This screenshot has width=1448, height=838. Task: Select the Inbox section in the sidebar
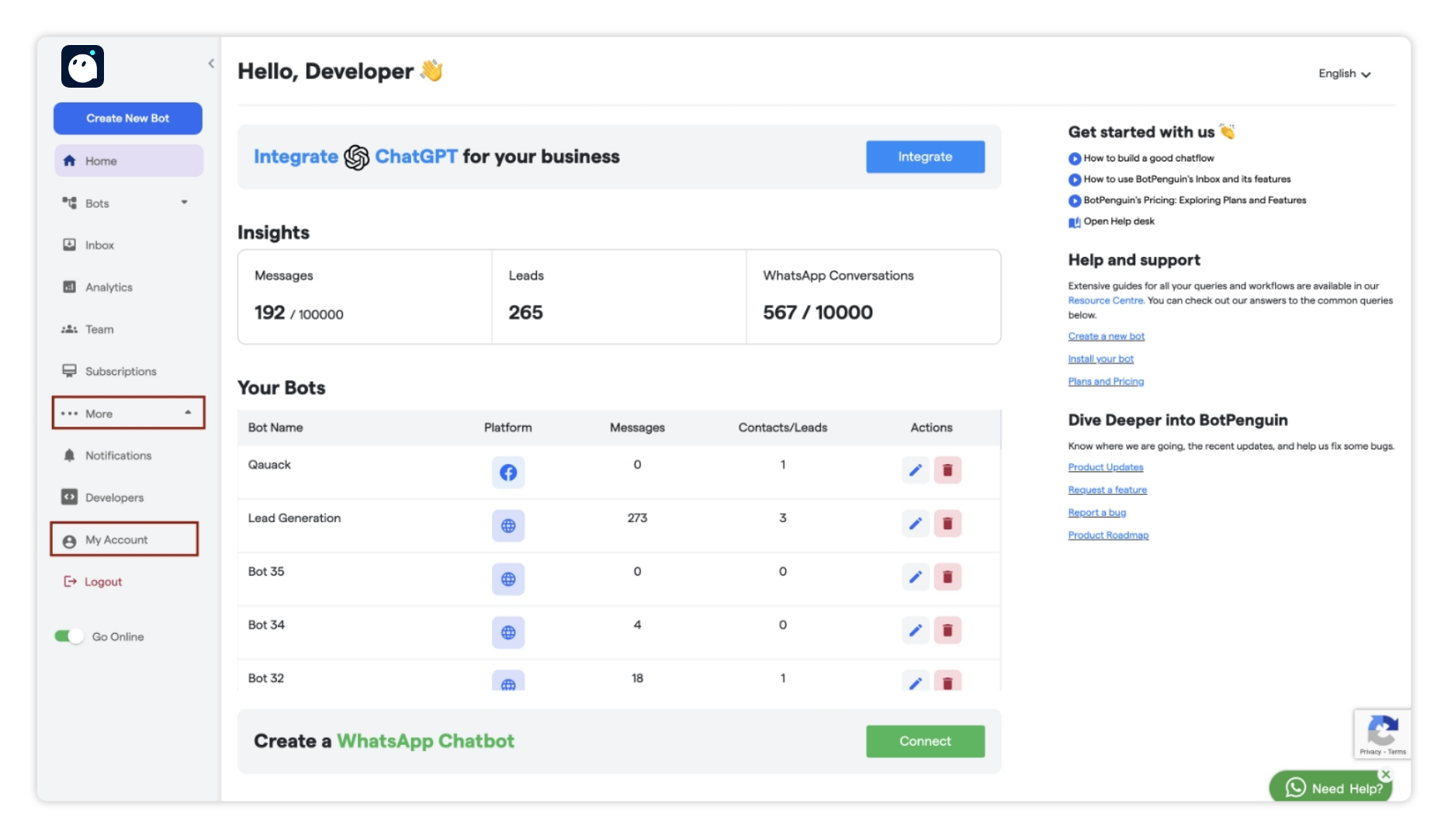click(99, 244)
